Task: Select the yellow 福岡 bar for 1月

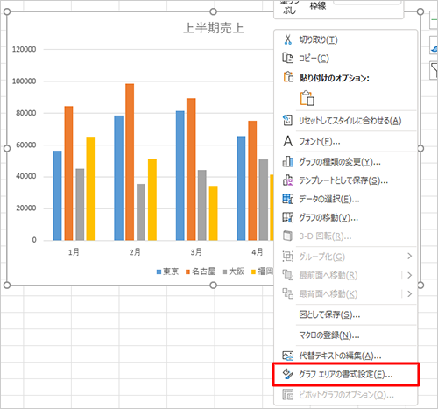Action: (91, 188)
